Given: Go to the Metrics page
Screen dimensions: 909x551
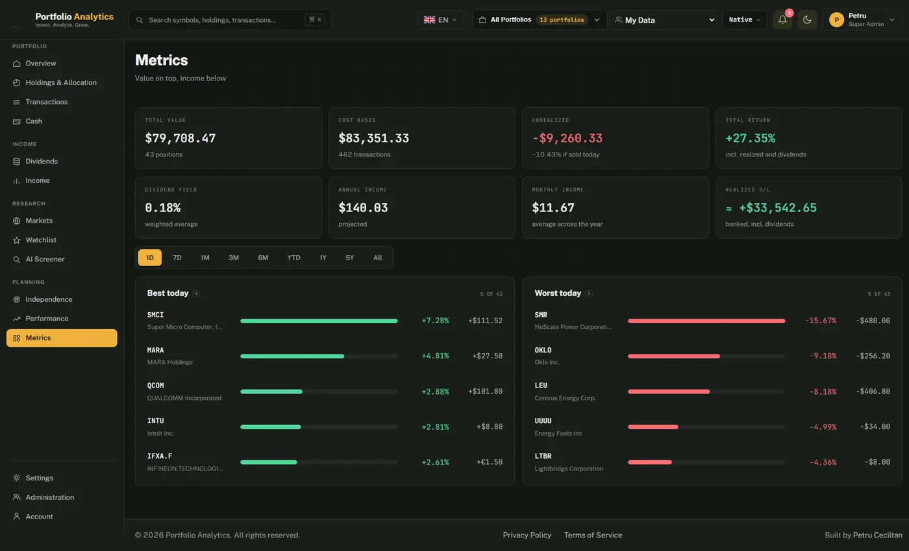Looking at the screenshot, I should [x=62, y=338].
